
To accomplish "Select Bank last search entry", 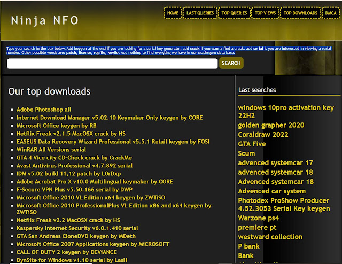I will tap(246, 255).
